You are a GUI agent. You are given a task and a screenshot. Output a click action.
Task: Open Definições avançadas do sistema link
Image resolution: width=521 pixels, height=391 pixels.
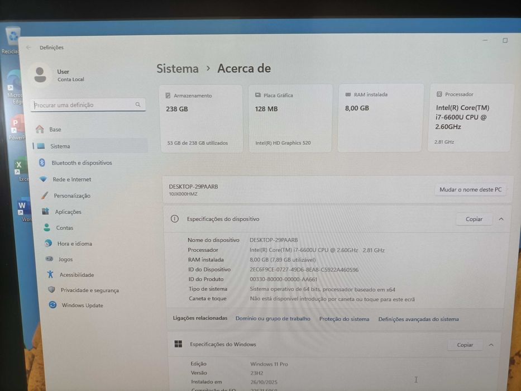418,319
